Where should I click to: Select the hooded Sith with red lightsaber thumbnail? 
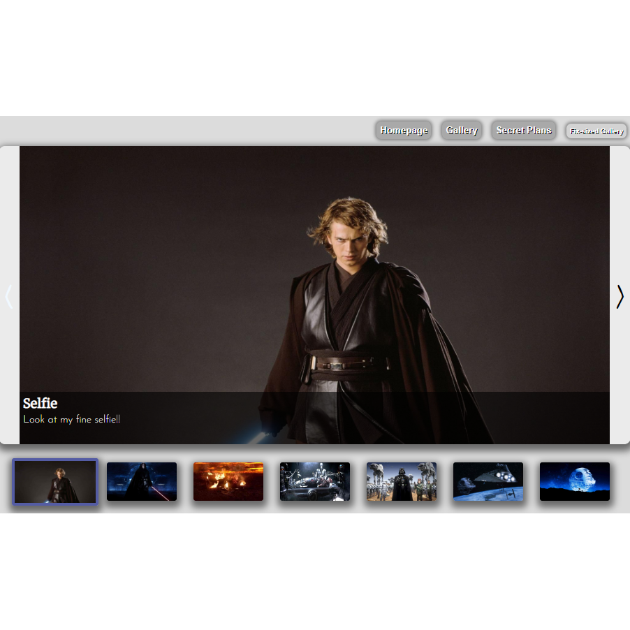point(142,481)
